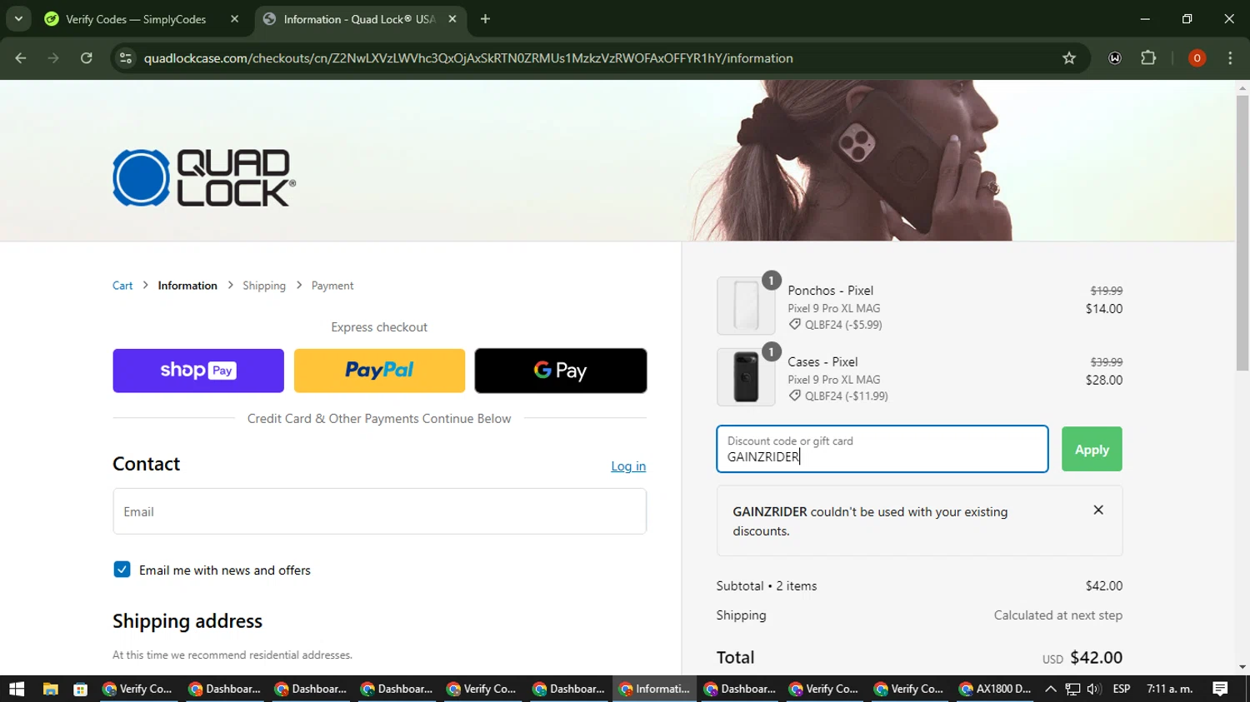
Task: Close the Verify Codes tab
Action: (x=234, y=19)
